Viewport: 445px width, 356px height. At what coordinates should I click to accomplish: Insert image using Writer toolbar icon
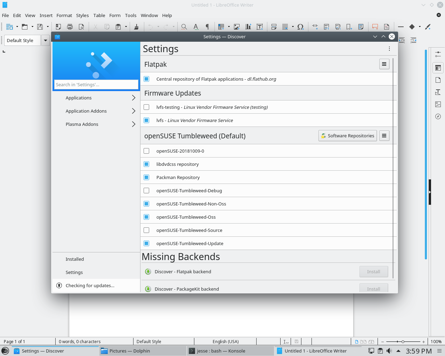click(237, 27)
